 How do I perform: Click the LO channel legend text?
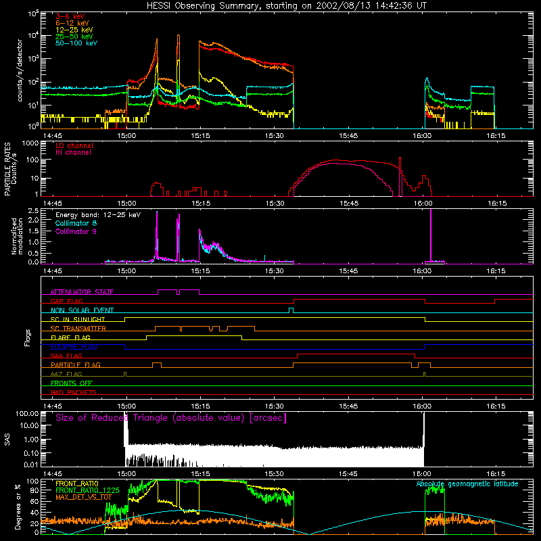74,145
